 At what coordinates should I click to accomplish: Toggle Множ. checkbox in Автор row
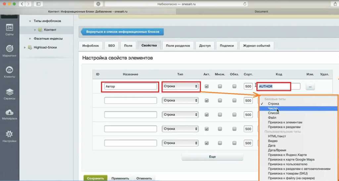(220, 86)
